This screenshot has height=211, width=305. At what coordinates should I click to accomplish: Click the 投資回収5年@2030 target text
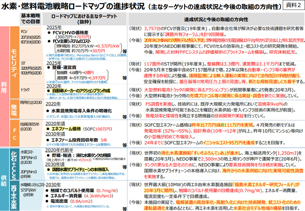pyautogui.click(x=30, y=127)
